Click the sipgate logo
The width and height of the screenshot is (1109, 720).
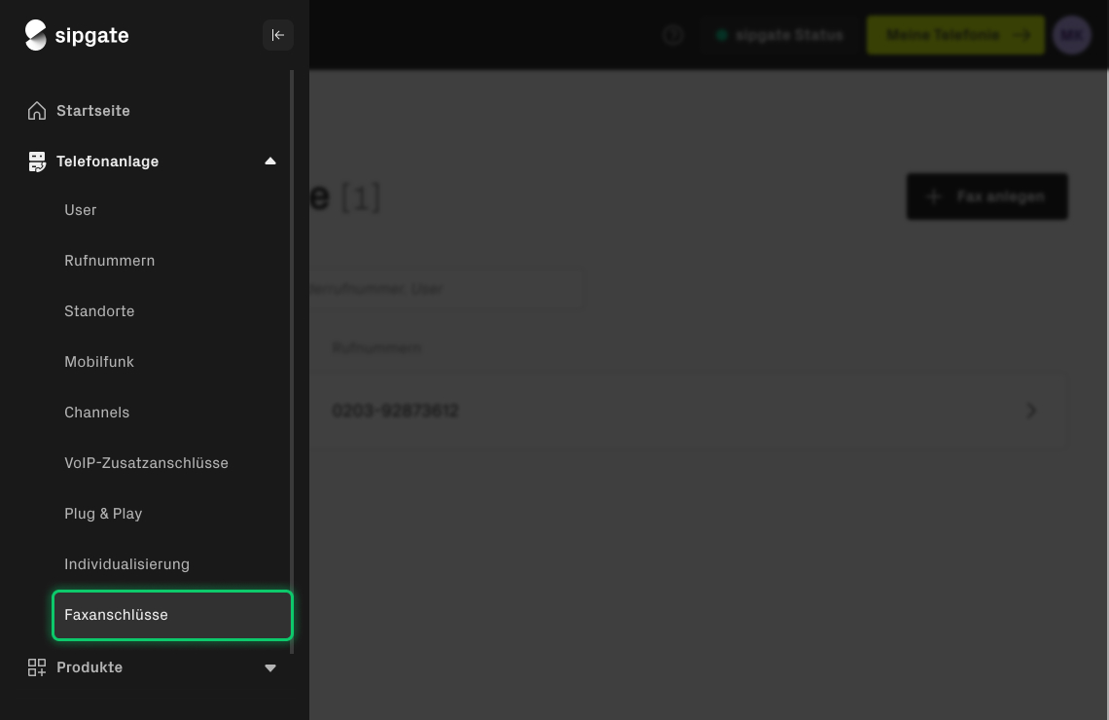coord(77,36)
